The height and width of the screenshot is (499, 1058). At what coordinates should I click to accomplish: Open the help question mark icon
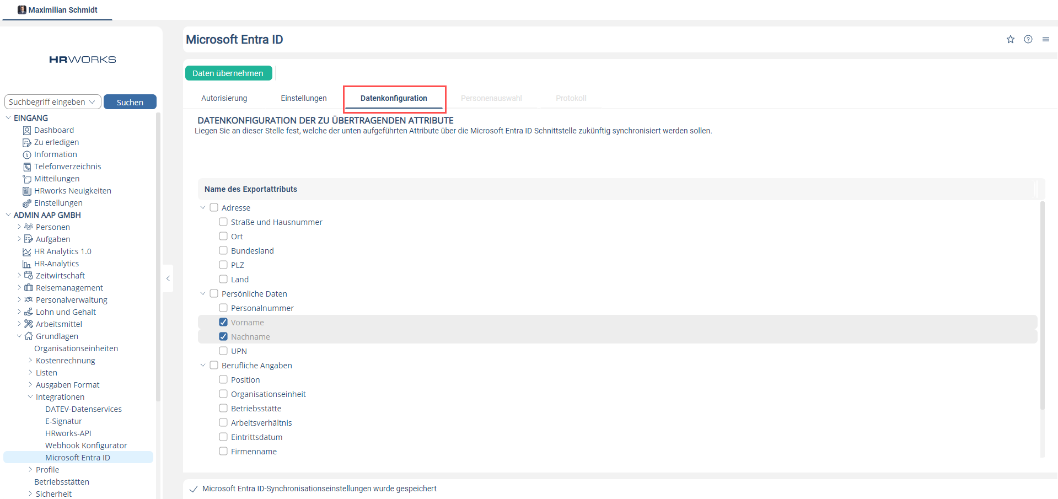tap(1028, 39)
